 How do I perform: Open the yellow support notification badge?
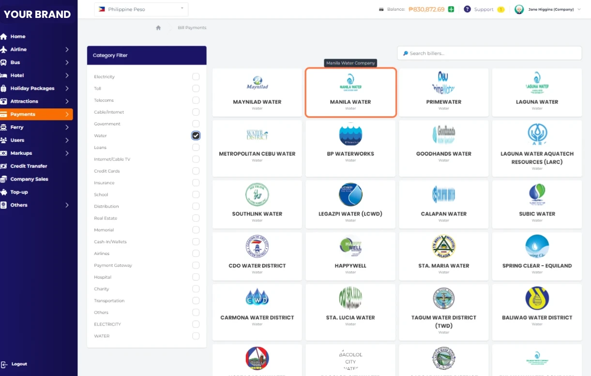click(500, 9)
